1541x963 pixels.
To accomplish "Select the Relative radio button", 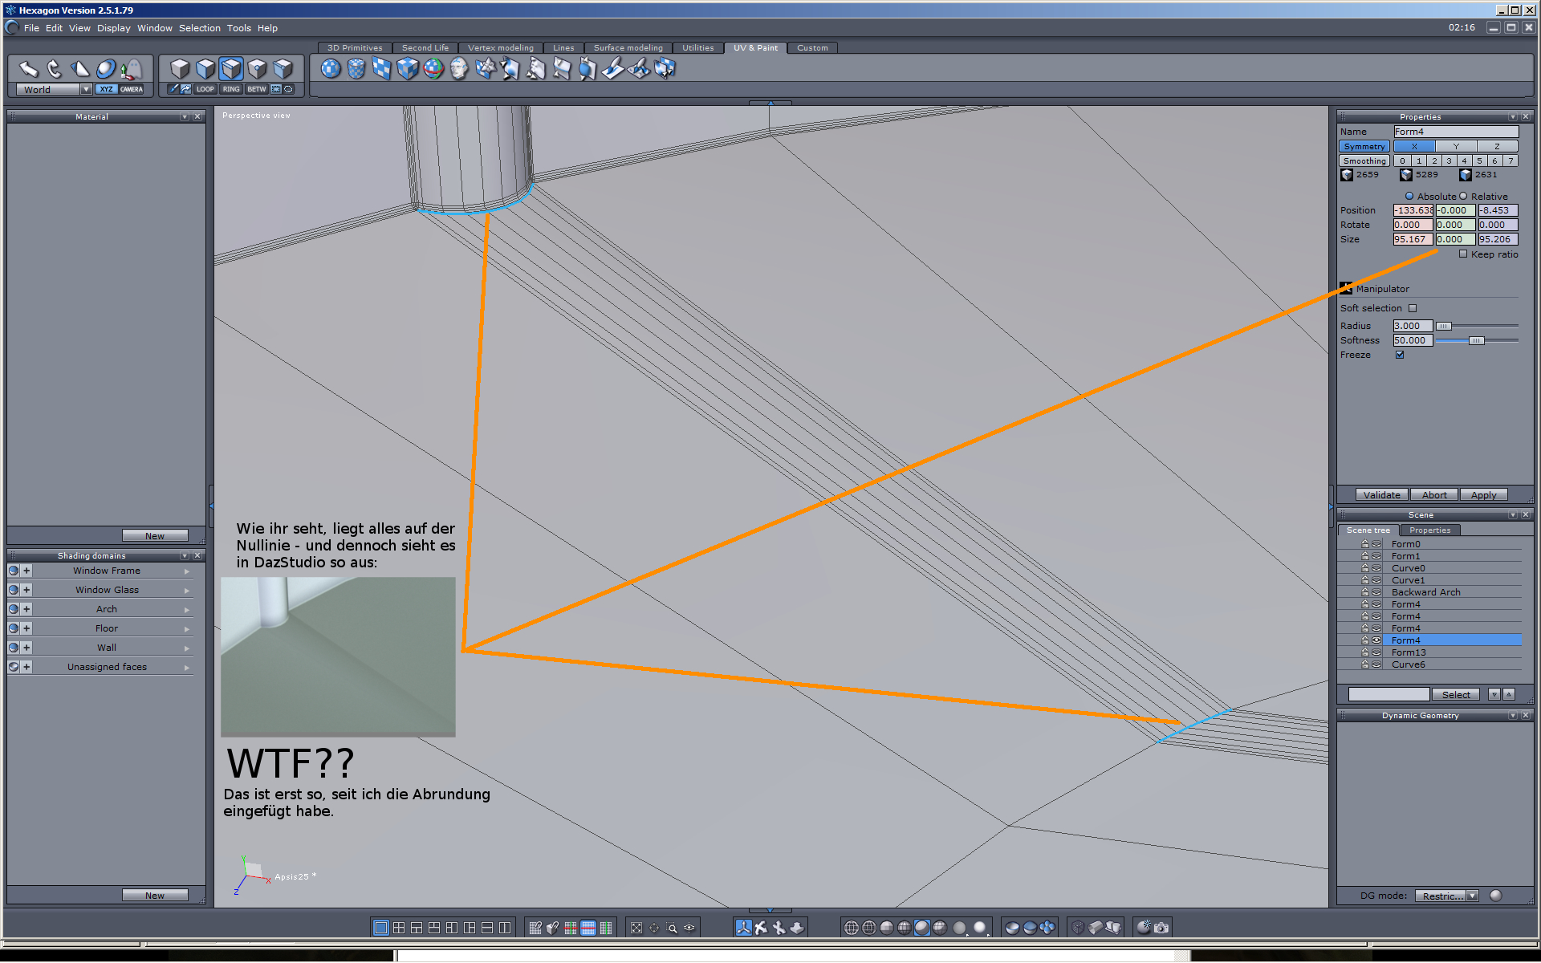I will click(x=1463, y=197).
